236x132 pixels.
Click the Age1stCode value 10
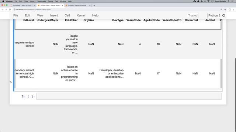(x=158, y=44)
